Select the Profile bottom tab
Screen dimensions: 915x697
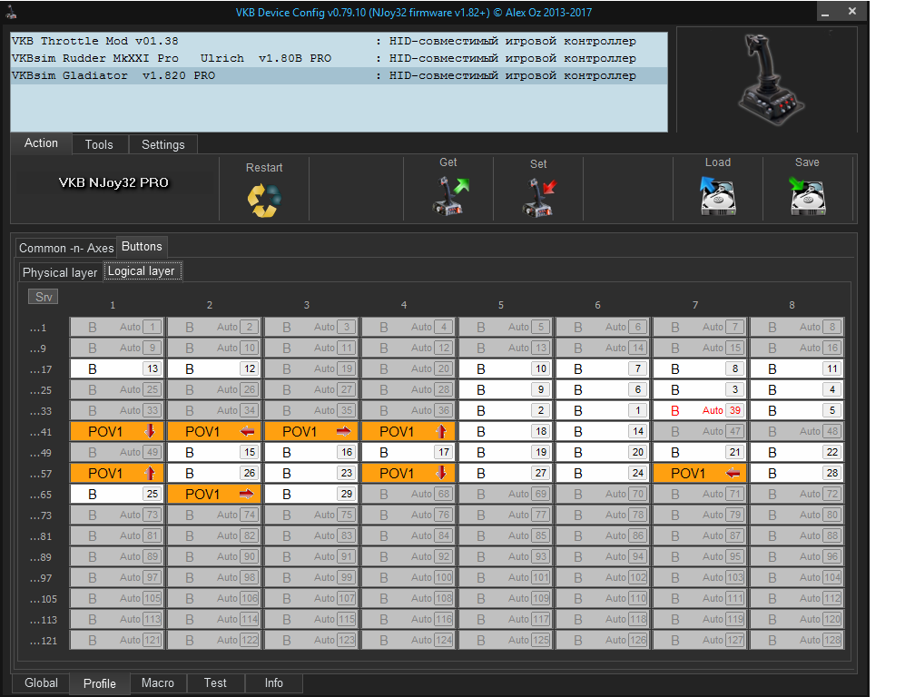point(99,683)
